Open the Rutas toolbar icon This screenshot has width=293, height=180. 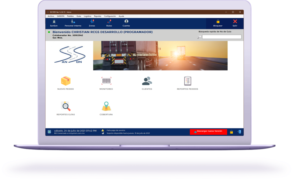[109, 22]
